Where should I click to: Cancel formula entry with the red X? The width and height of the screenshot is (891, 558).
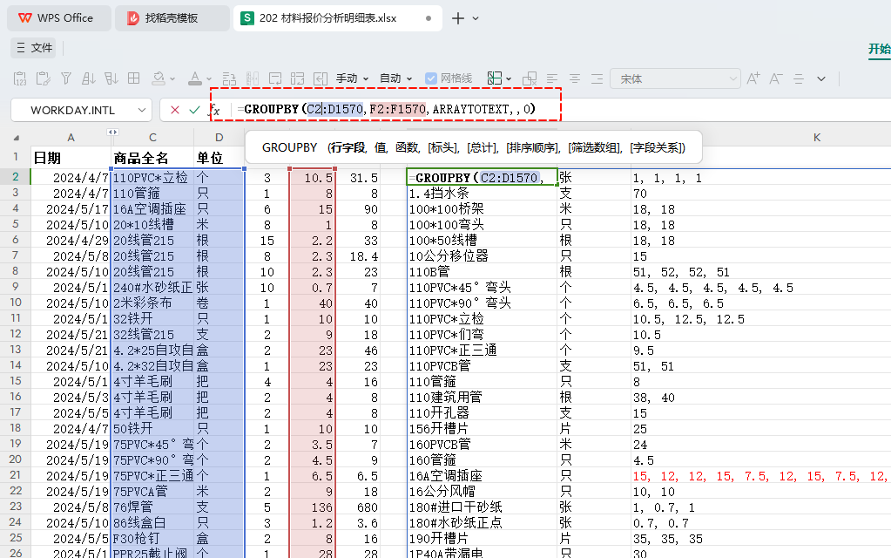click(175, 110)
